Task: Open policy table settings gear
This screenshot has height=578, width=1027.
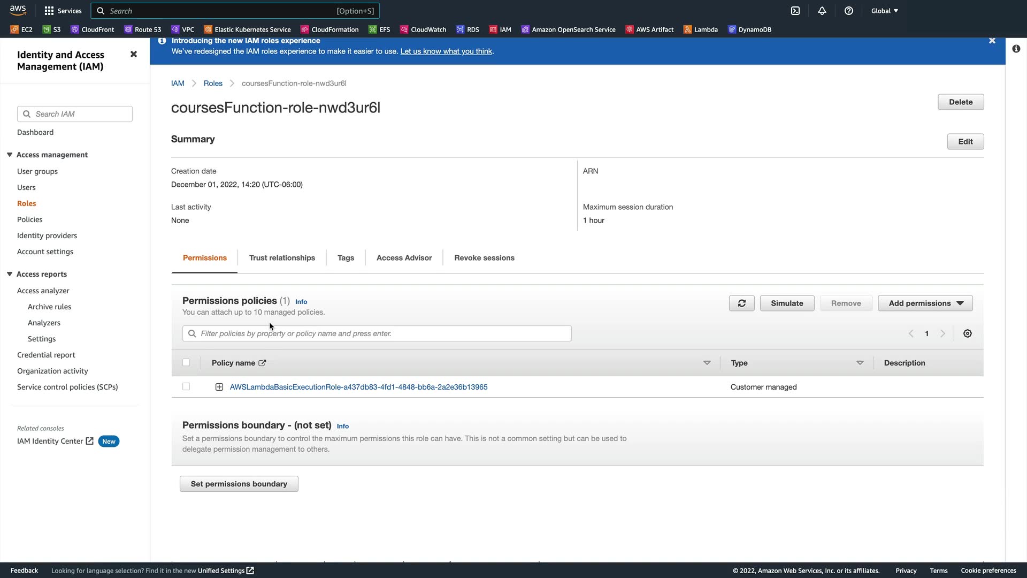Action: [x=968, y=333]
